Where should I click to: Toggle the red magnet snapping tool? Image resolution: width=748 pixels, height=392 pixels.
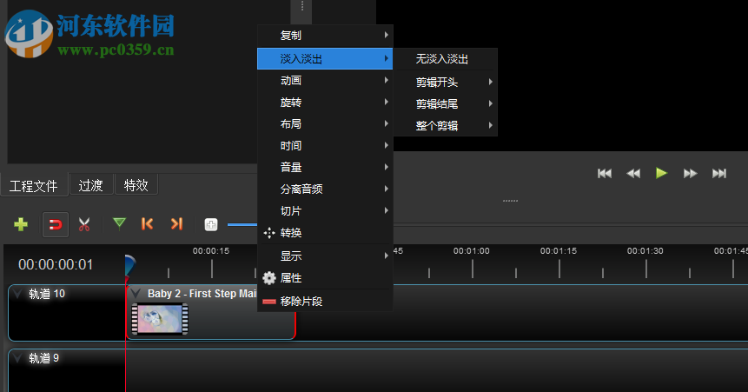56,224
